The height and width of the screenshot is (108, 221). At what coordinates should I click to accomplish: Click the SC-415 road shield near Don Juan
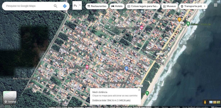click(181, 23)
